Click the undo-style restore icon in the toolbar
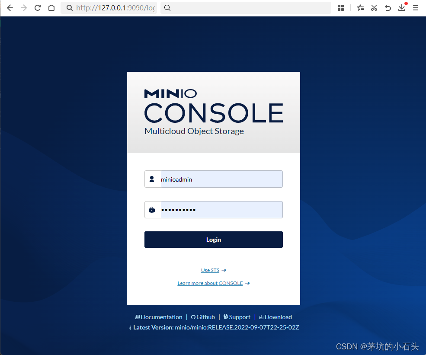The width and height of the screenshot is (426, 355). (388, 8)
